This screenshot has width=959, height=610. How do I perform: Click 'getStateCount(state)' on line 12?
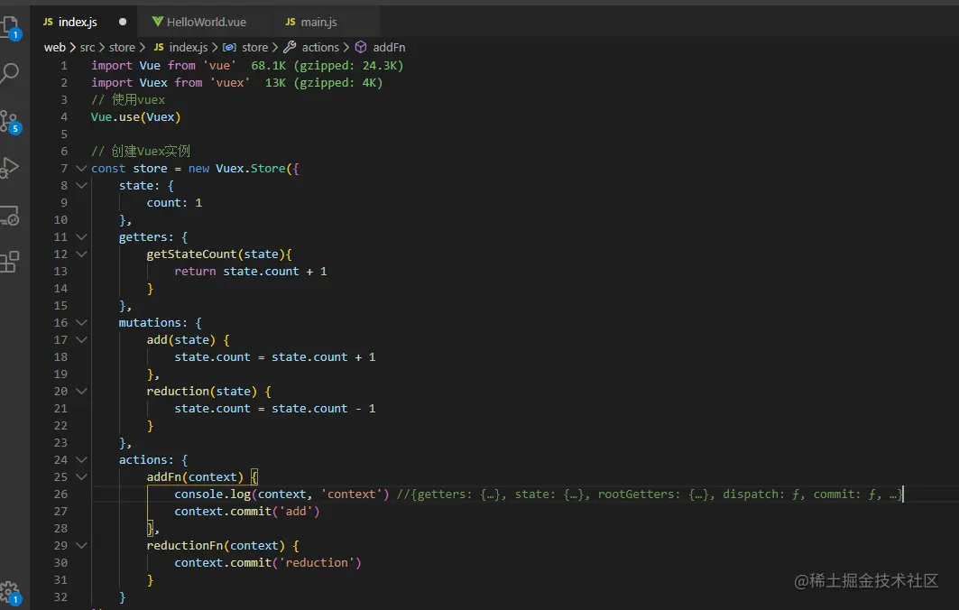click(216, 254)
